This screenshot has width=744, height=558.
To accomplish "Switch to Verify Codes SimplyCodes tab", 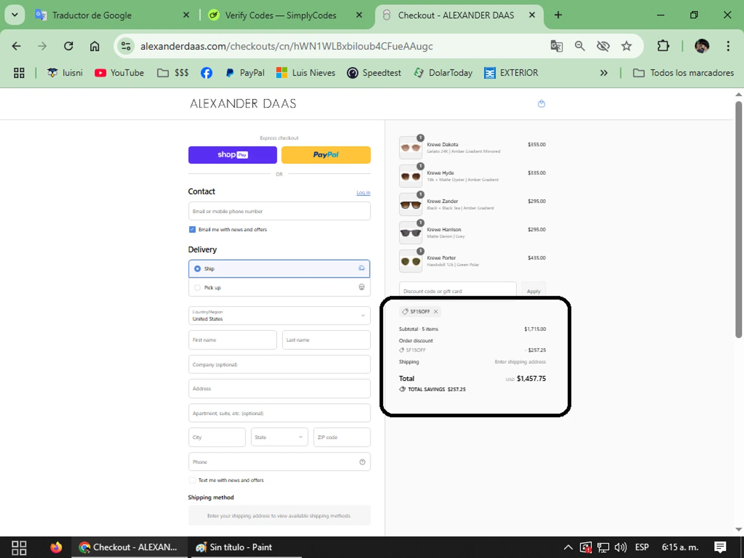I will pos(285,15).
